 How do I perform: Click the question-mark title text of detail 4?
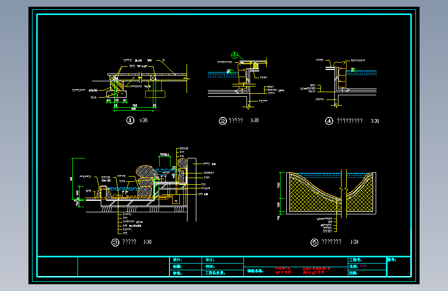(x=349, y=121)
